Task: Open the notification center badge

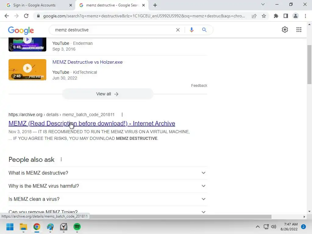Action: [303, 227]
